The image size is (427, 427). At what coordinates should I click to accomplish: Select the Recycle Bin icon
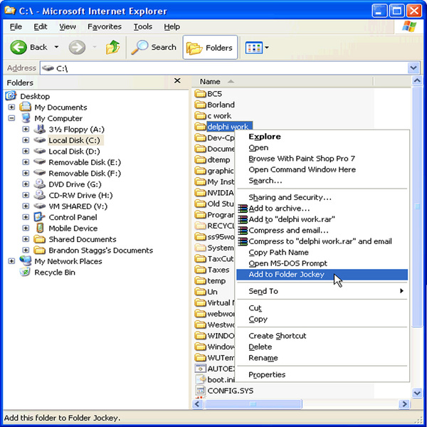point(25,272)
